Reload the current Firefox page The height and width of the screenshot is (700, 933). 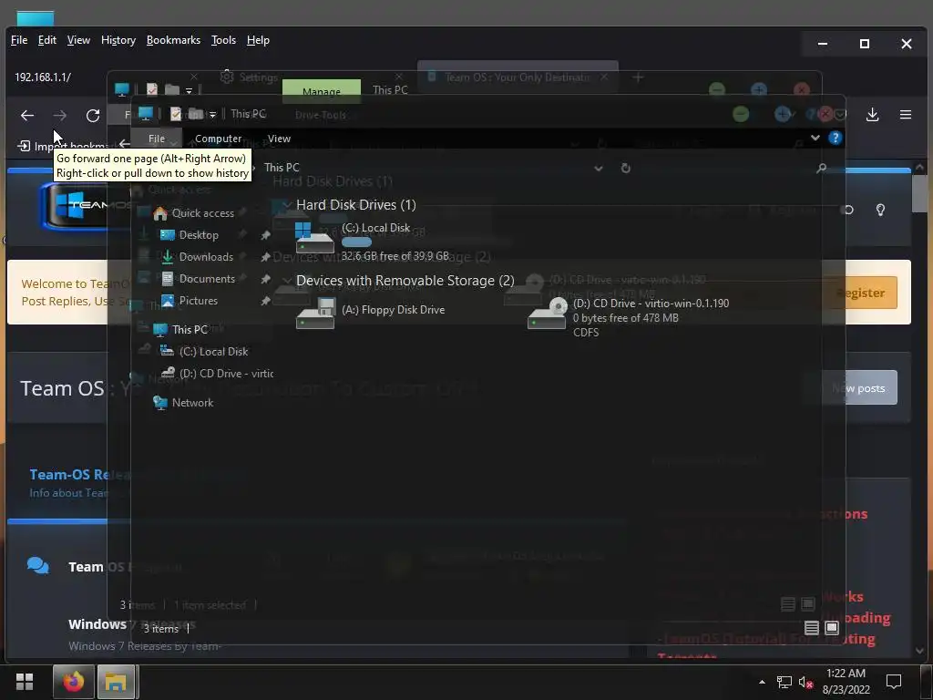click(93, 116)
